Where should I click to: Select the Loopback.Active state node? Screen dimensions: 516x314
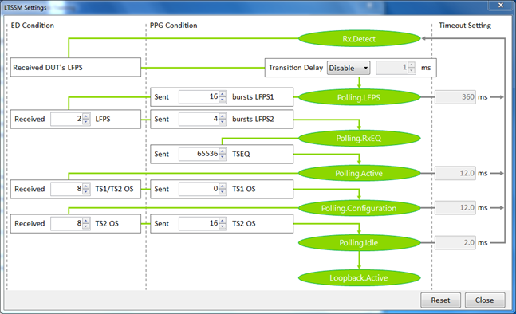tap(359, 278)
